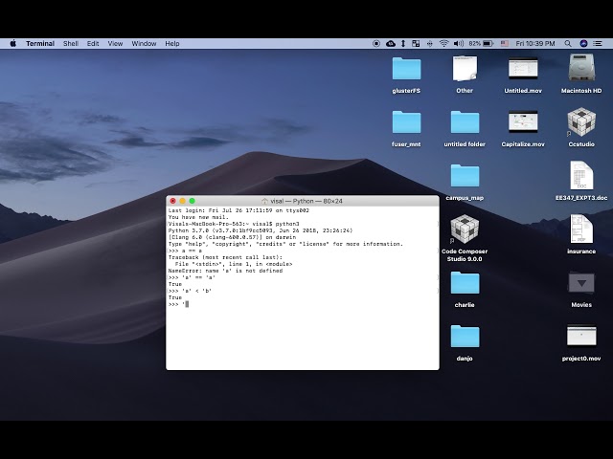Image resolution: width=613 pixels, height=459 pixels.
Task: Click the volume icon in menu bar
Action: pyautogui.click(x=458, y=43)
